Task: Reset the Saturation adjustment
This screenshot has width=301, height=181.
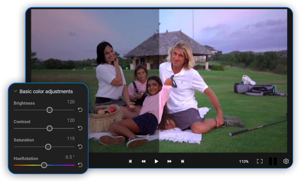Action: pos(80,147)
